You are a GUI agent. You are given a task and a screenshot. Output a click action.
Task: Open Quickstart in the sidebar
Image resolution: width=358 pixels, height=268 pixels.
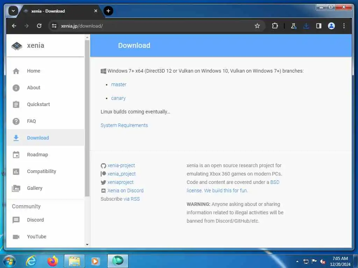pyautogui.click(x=45, y=104)
